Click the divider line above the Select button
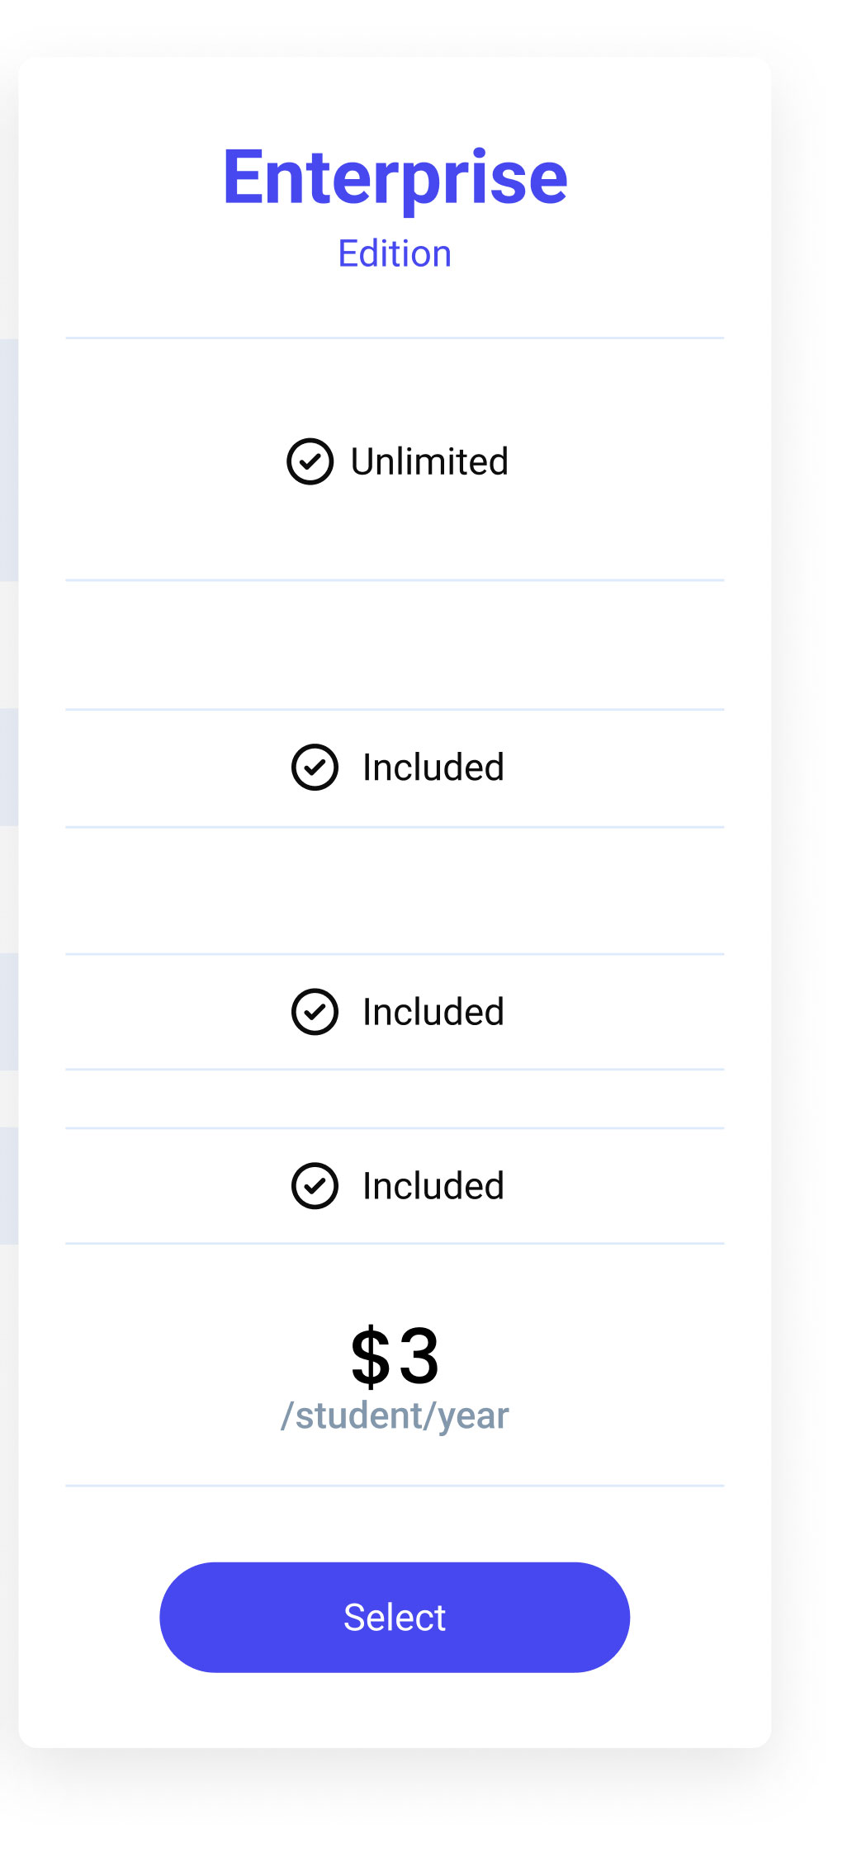The image size is (852, 1862). pos(395,1486)
